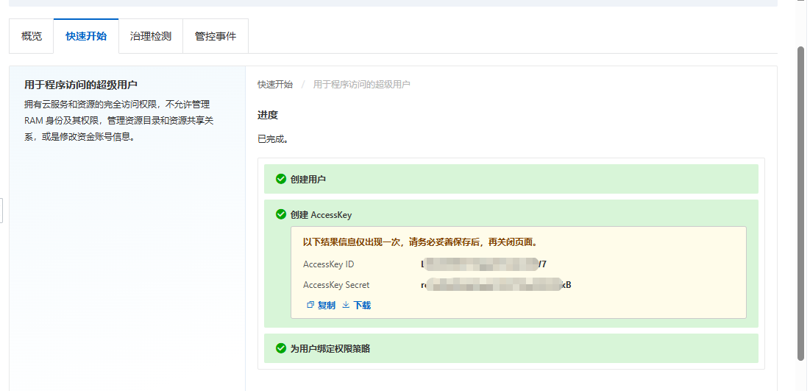Click the blurred AccessKey Secret value
The image size is (810, 391).
click(495, 285)
